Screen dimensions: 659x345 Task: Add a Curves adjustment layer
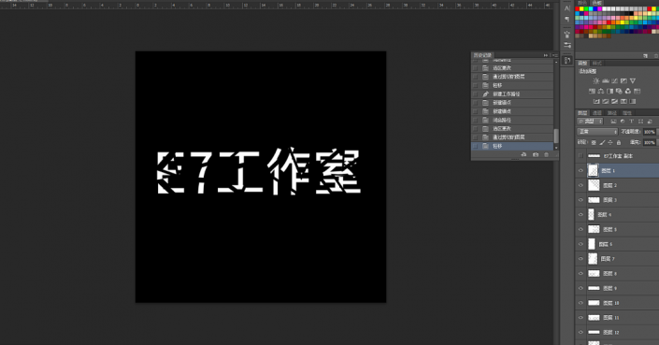(x=614, y=80)
